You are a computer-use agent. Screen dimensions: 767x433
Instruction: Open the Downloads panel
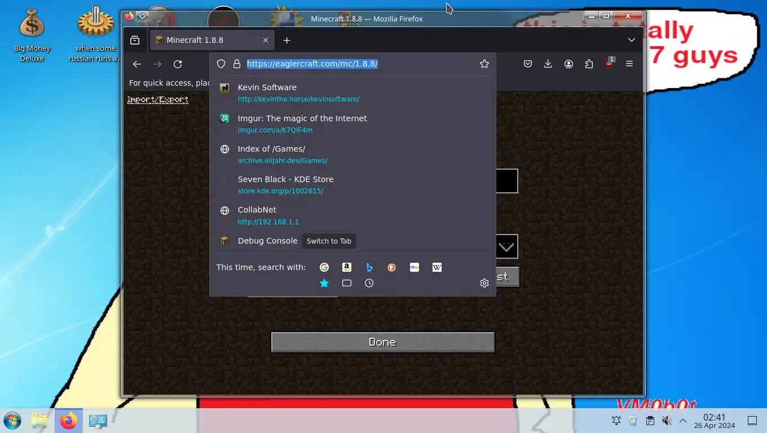pos(548,64)
